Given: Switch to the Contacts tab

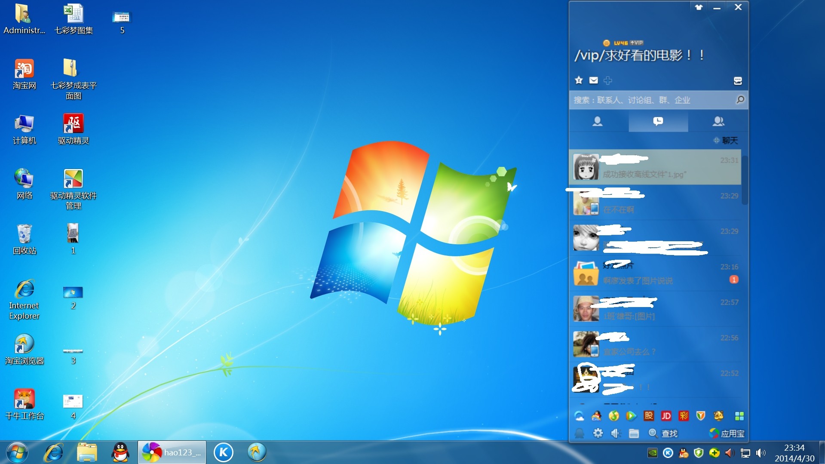Looking at the screenshot, I should click(598, 122).
